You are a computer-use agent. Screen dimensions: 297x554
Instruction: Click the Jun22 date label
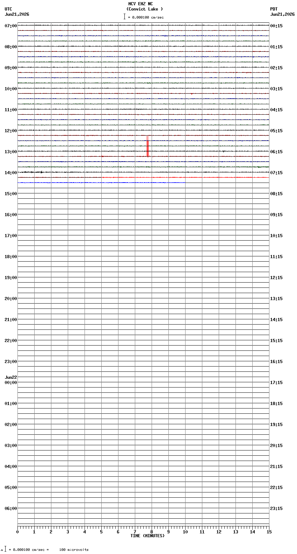(11, 377)
